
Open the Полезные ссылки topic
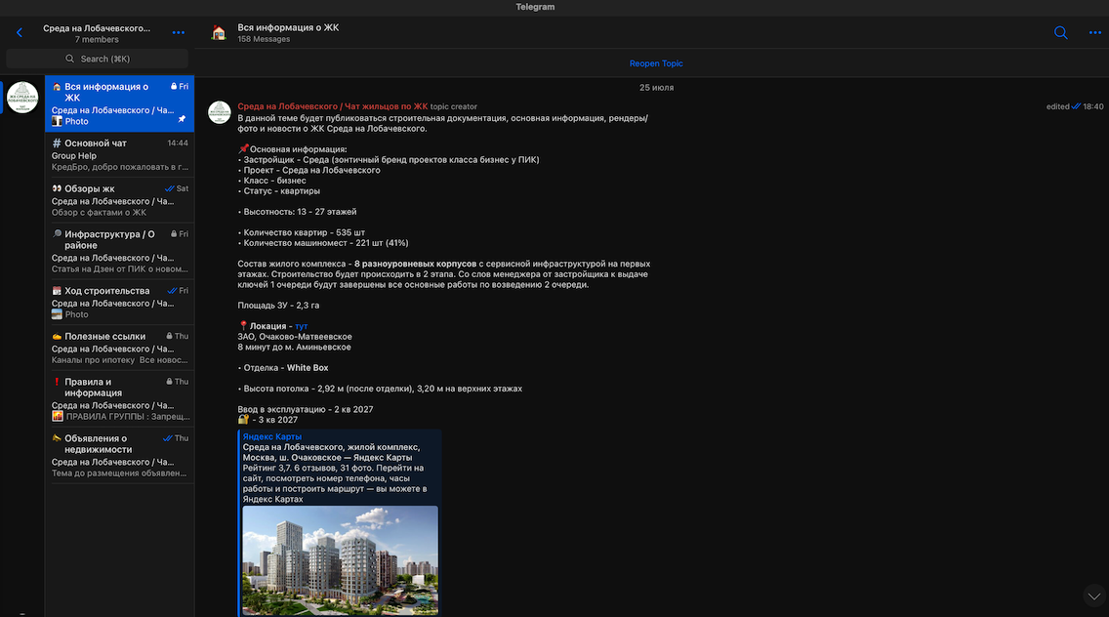point(119,348)
